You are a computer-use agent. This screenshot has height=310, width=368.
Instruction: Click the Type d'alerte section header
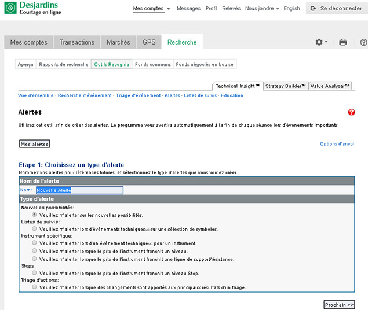187,199
